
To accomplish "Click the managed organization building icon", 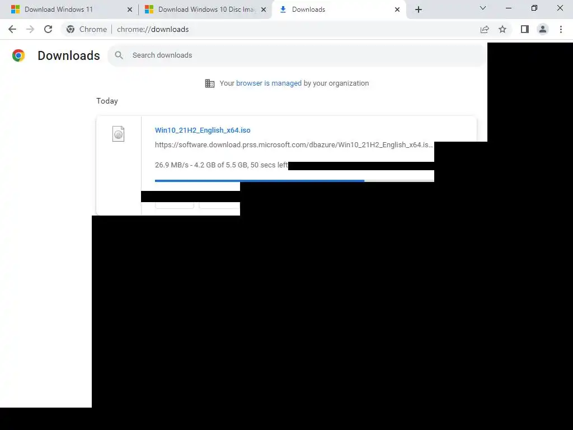I will (x=210, y=83).
